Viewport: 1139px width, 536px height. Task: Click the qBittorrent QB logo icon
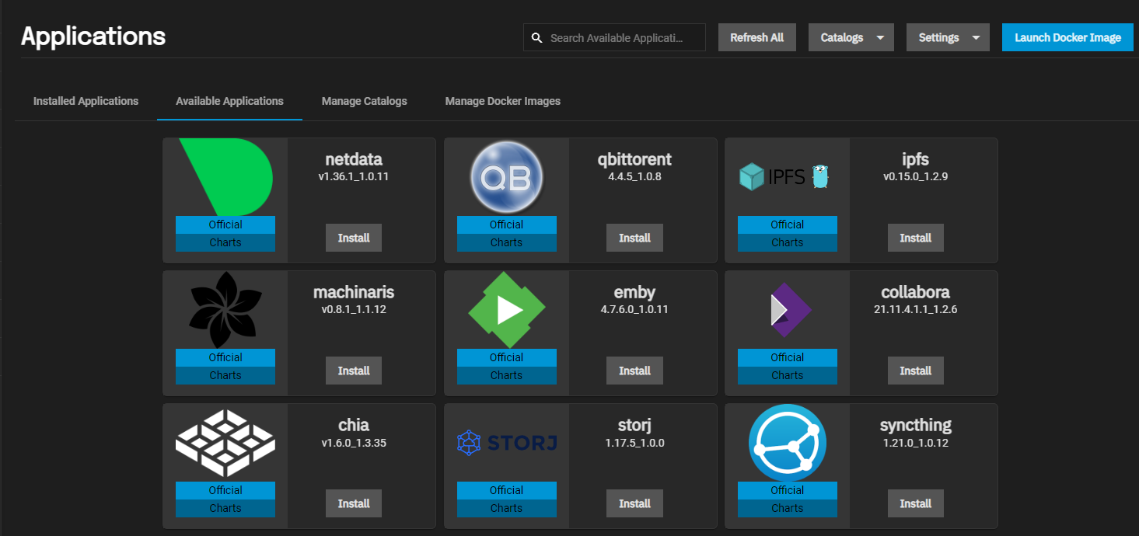tap(506, 178)
